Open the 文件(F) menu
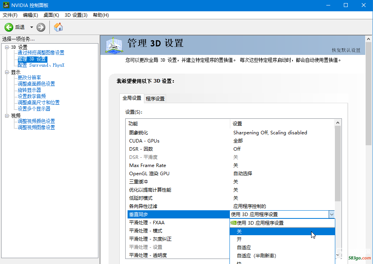This screenshot has height=264, width=373. click(x=10, y=15)
